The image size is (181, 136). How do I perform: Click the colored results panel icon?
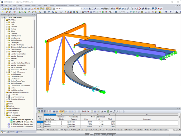point(160,12)
